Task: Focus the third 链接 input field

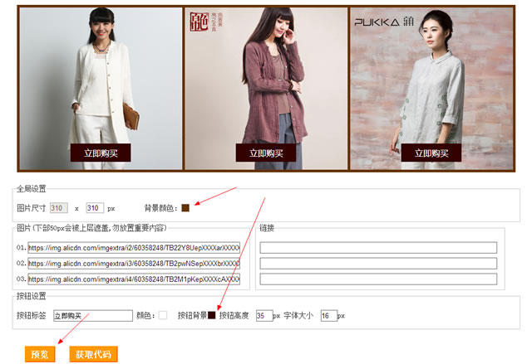Action: tap(378, 279)
